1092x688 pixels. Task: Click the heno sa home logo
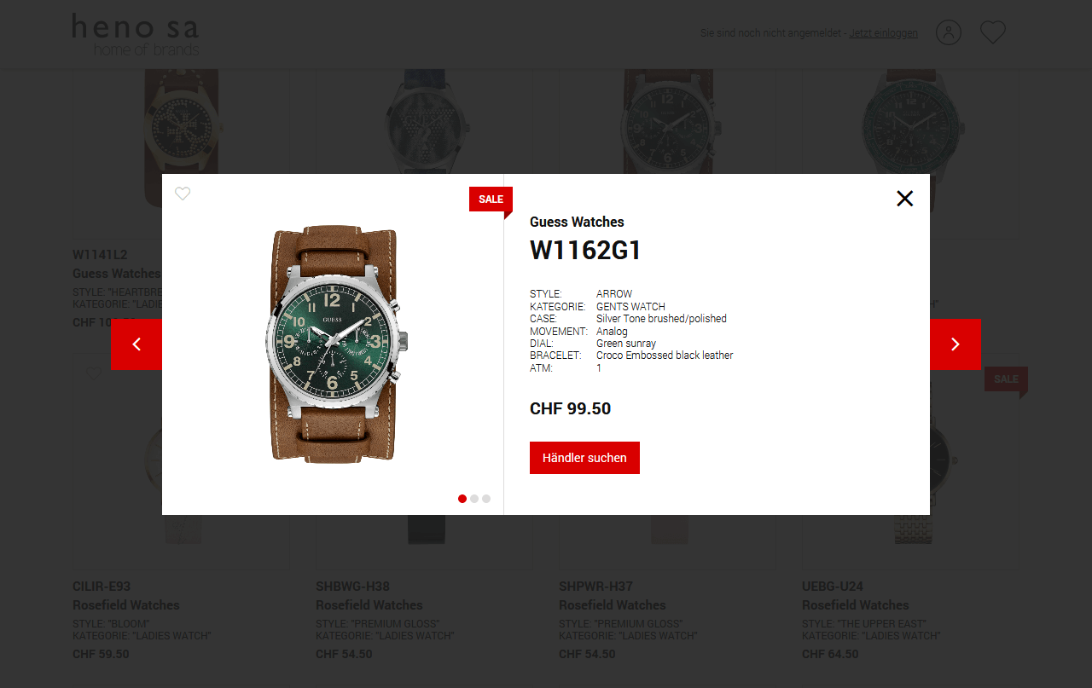pos(136,34)
